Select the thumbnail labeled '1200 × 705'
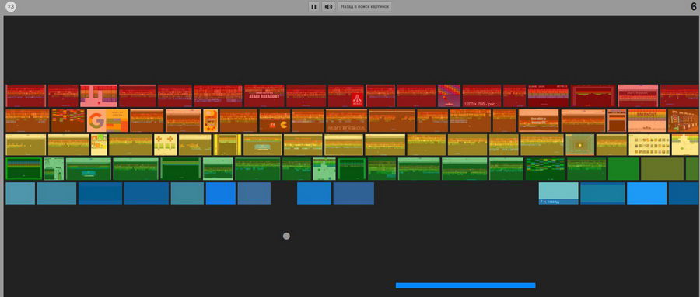Screen dimensions: 700x297 [x=481, y=95]
